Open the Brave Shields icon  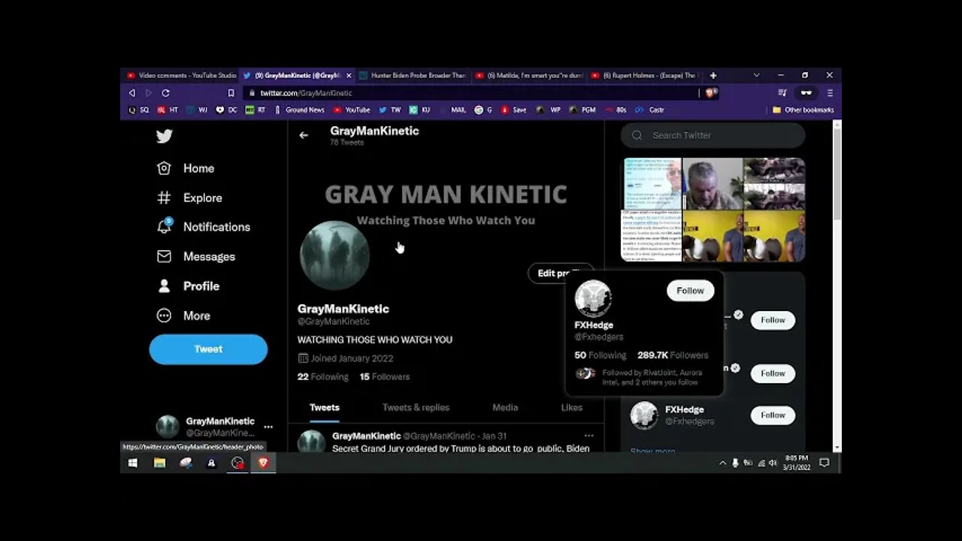(x=711, y=93)
